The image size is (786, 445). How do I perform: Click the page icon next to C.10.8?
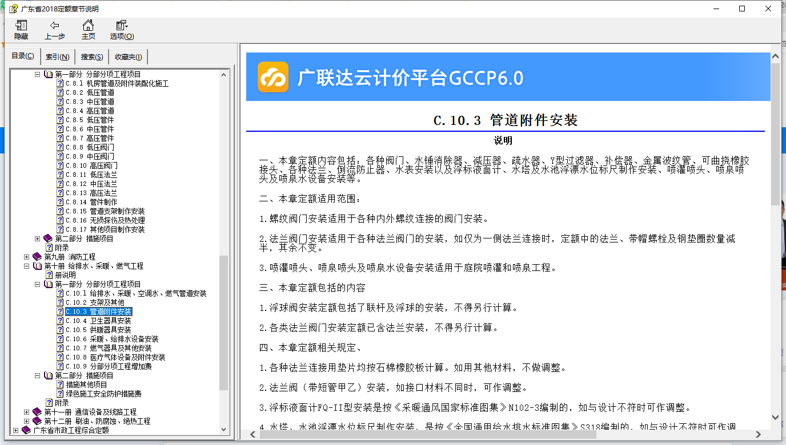click(x=60, y=357)
